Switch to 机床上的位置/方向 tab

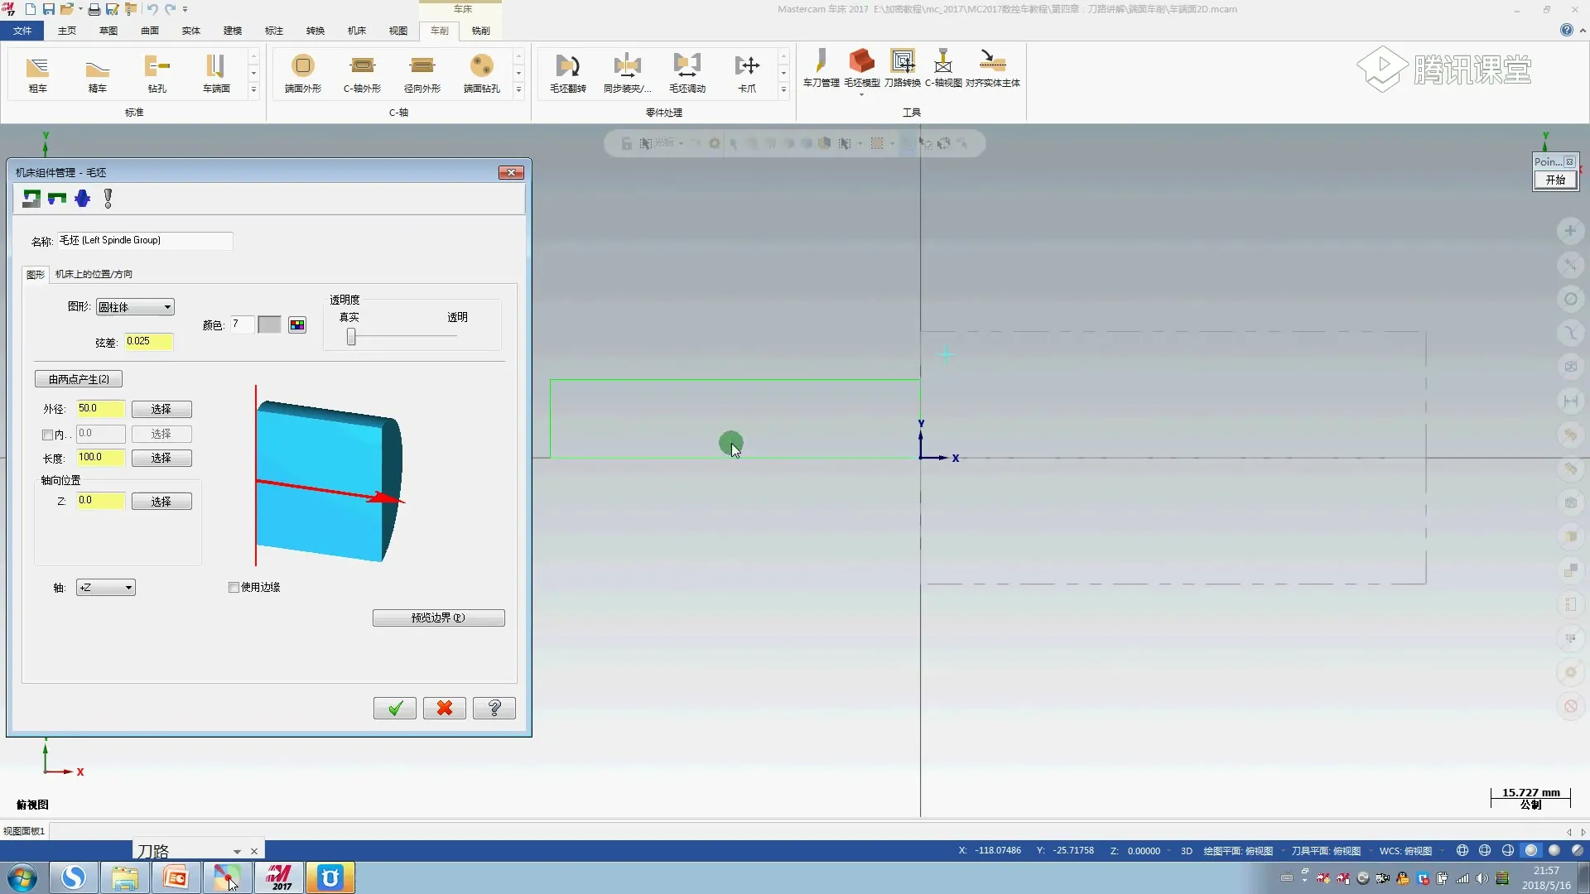[94, 274]
